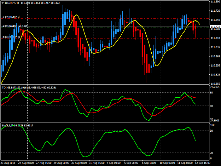Image resolution: width=221 pixels, height=166 pixels.
Task: Click the 10 Sep 00:00 time label
Action: (167, 163)
